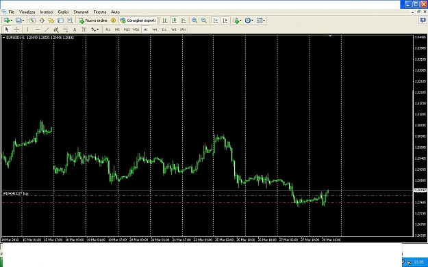Open the Visualizza menu
The width and height of the screenshot is (428, 267).
pos(27,12)
